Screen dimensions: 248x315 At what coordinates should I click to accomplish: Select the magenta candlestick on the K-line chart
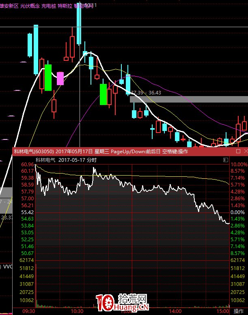(60, 79)
